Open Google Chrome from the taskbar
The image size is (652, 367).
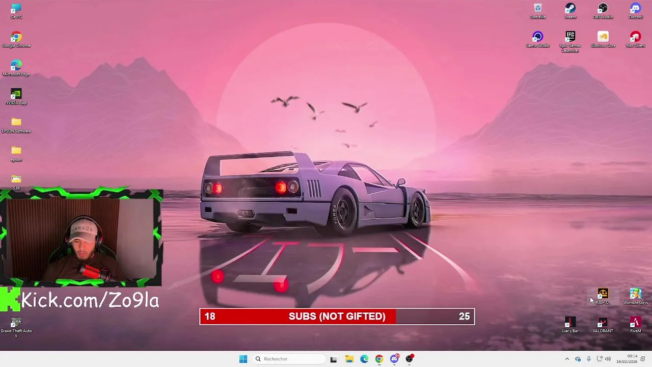[x=379, y=359]
